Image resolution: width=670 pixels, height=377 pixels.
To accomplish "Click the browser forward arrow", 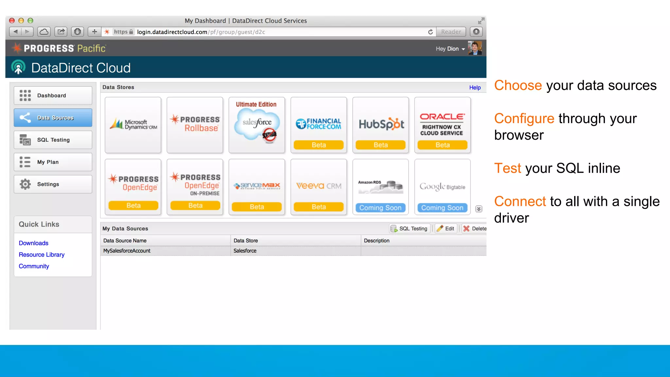I will coord(27,32).
